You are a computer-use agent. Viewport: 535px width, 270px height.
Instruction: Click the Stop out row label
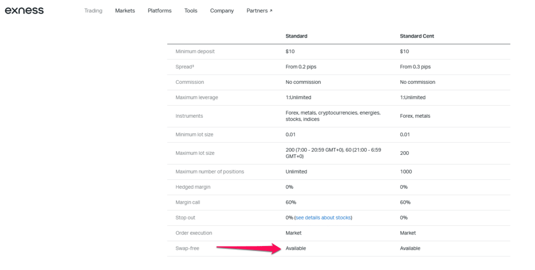(x=185, y=217)
